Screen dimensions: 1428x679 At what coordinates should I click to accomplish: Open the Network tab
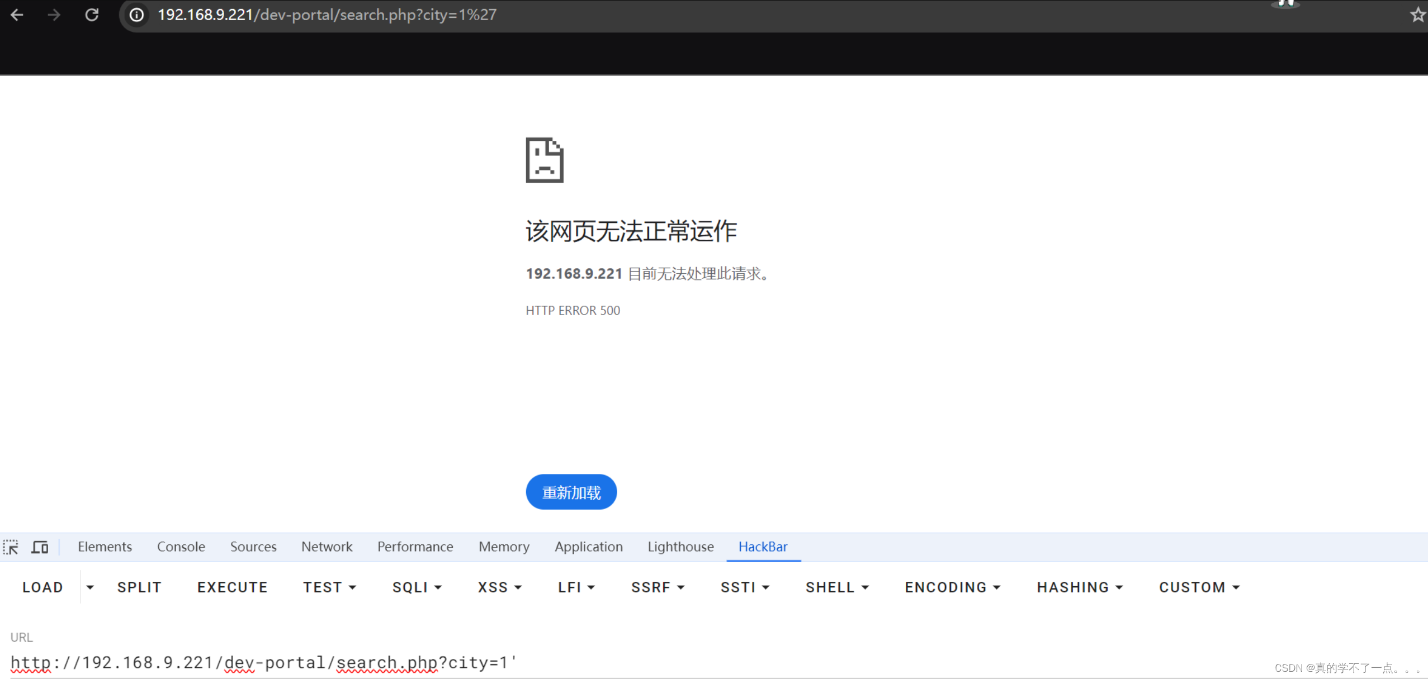[x=327, y=547]
